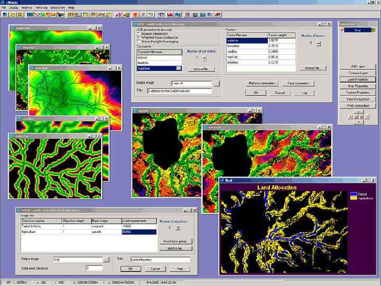
Task: Open Layer Properties in Composer
Action: tap(358, 79)
